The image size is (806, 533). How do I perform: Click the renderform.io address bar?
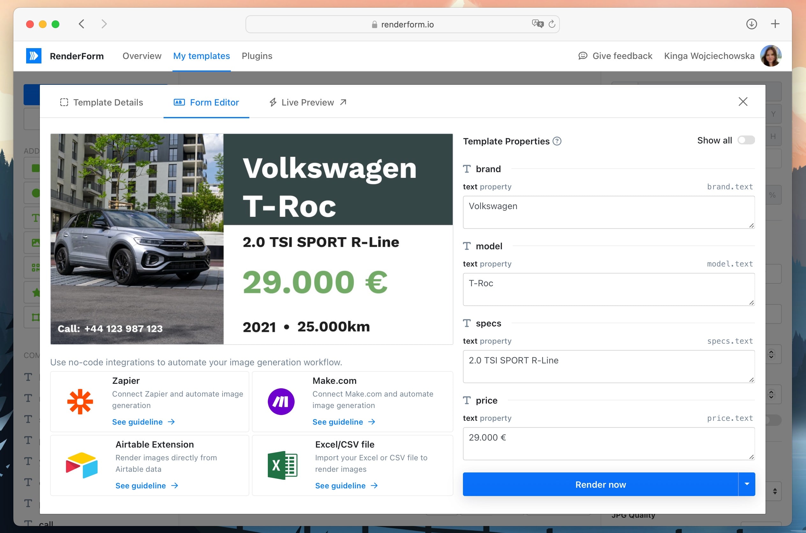[x=402, y=24]
